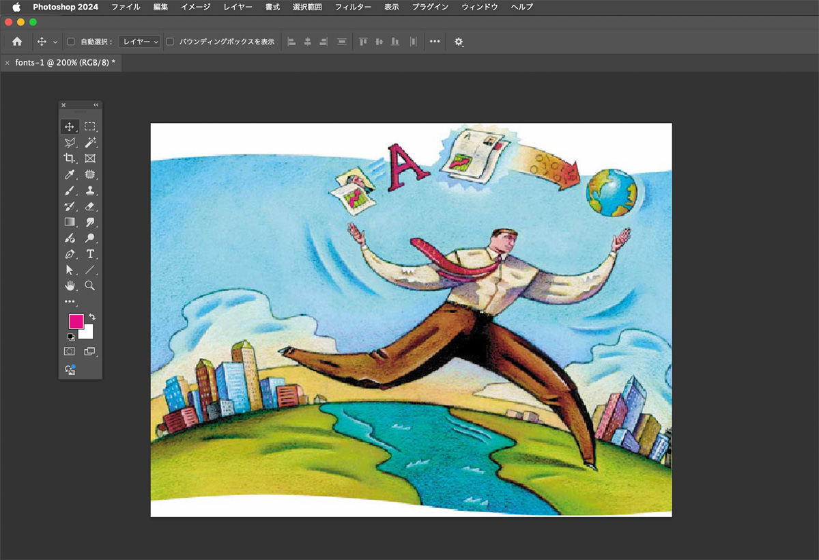The width and height of the screenshot is (819, 560).
Task: Open the pink foreground color swatch
Action: [75, 322]
